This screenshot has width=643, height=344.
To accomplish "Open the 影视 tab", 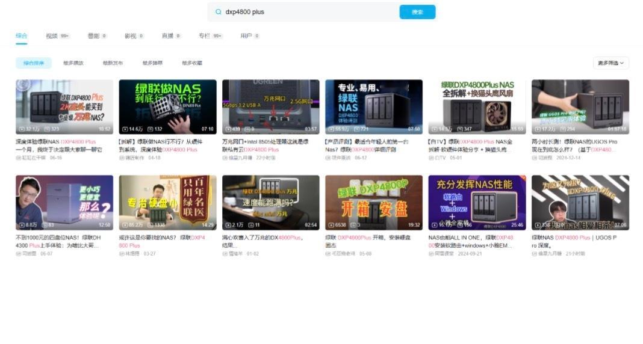I will click(134, 35).
